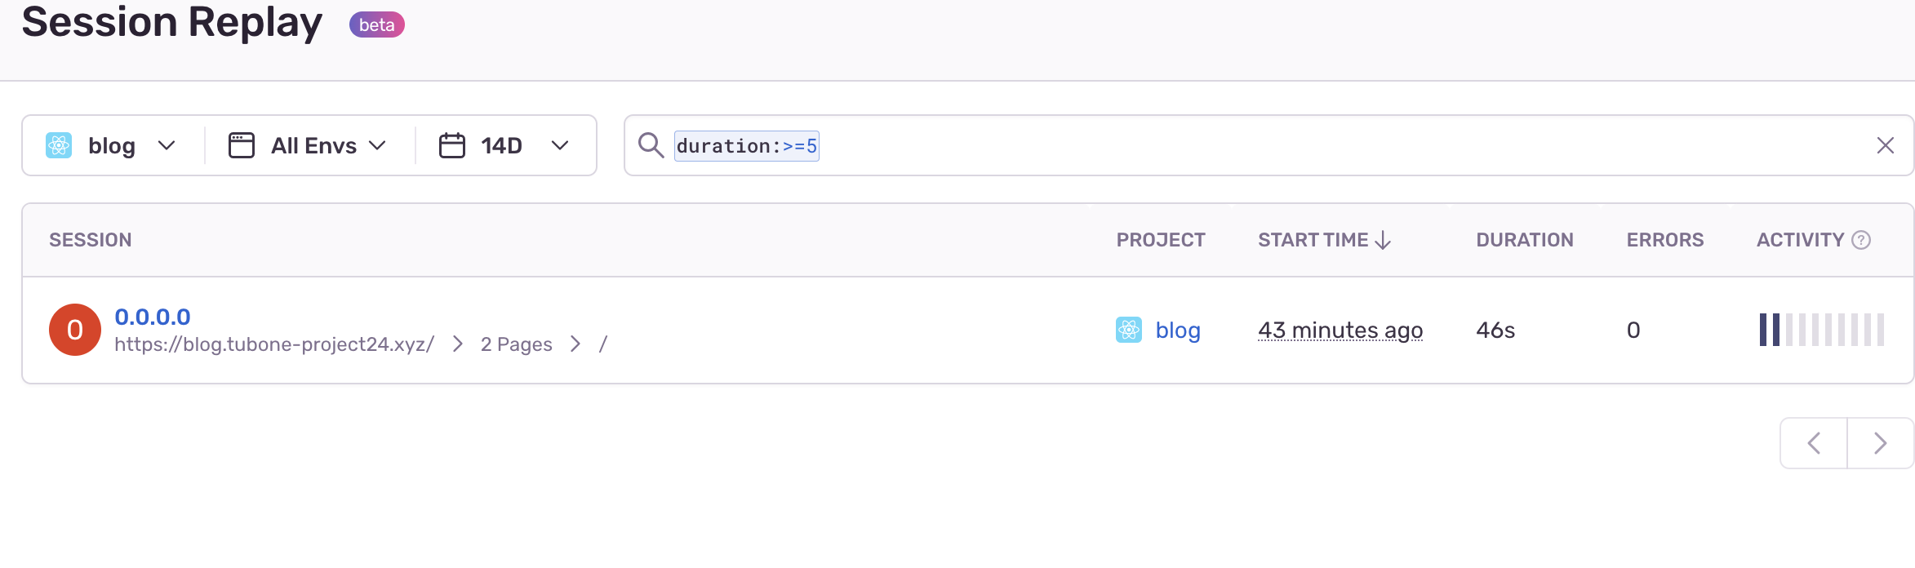The image size is (1915, 568).
Task: Clear the search query with X
Action: click(1885, 145)
